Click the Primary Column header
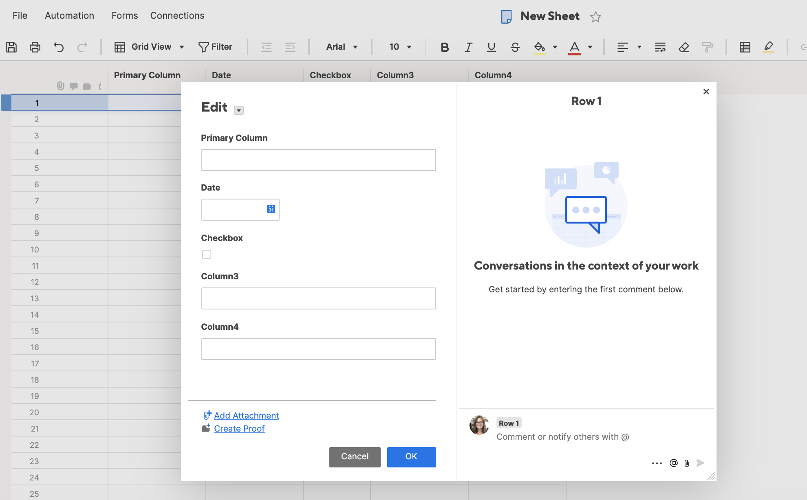 coord(147,75)
